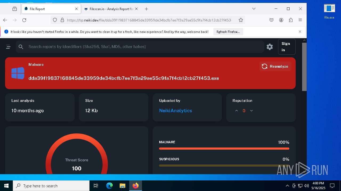This screenshot has height=191, width=341.
Task: Launch Microsoft Edge from taskbar
Action: pos(109,186)
